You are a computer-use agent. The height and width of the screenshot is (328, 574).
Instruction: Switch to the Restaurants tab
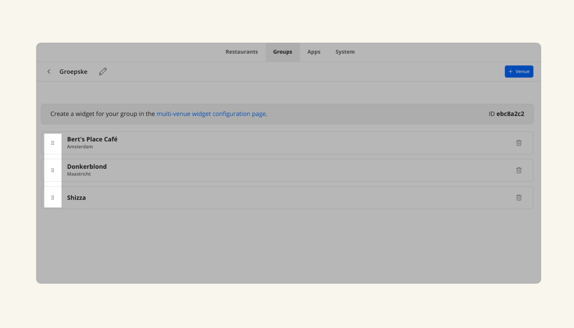pos(241,52)
